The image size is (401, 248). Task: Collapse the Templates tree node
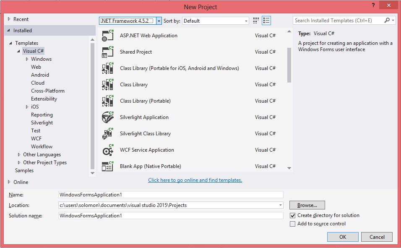point(10,43)
